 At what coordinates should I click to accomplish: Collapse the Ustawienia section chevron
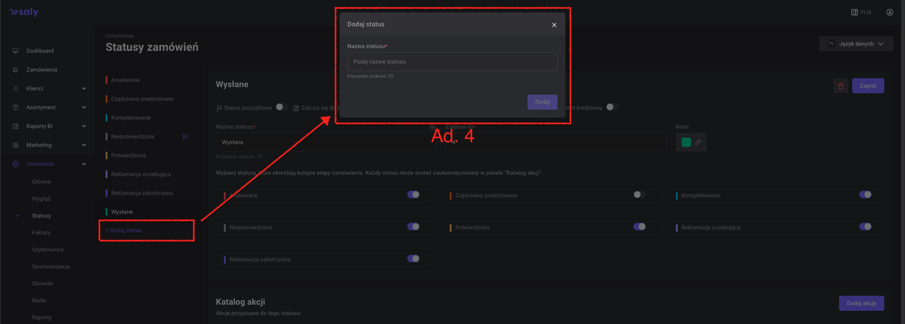[x=84, y=164]
